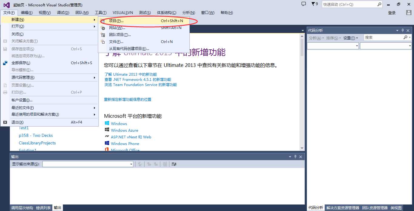The height and width of the screenshot is (211, 414).
Task: Go to previous message in Output toolbar
Action: (x=149, y=164)
